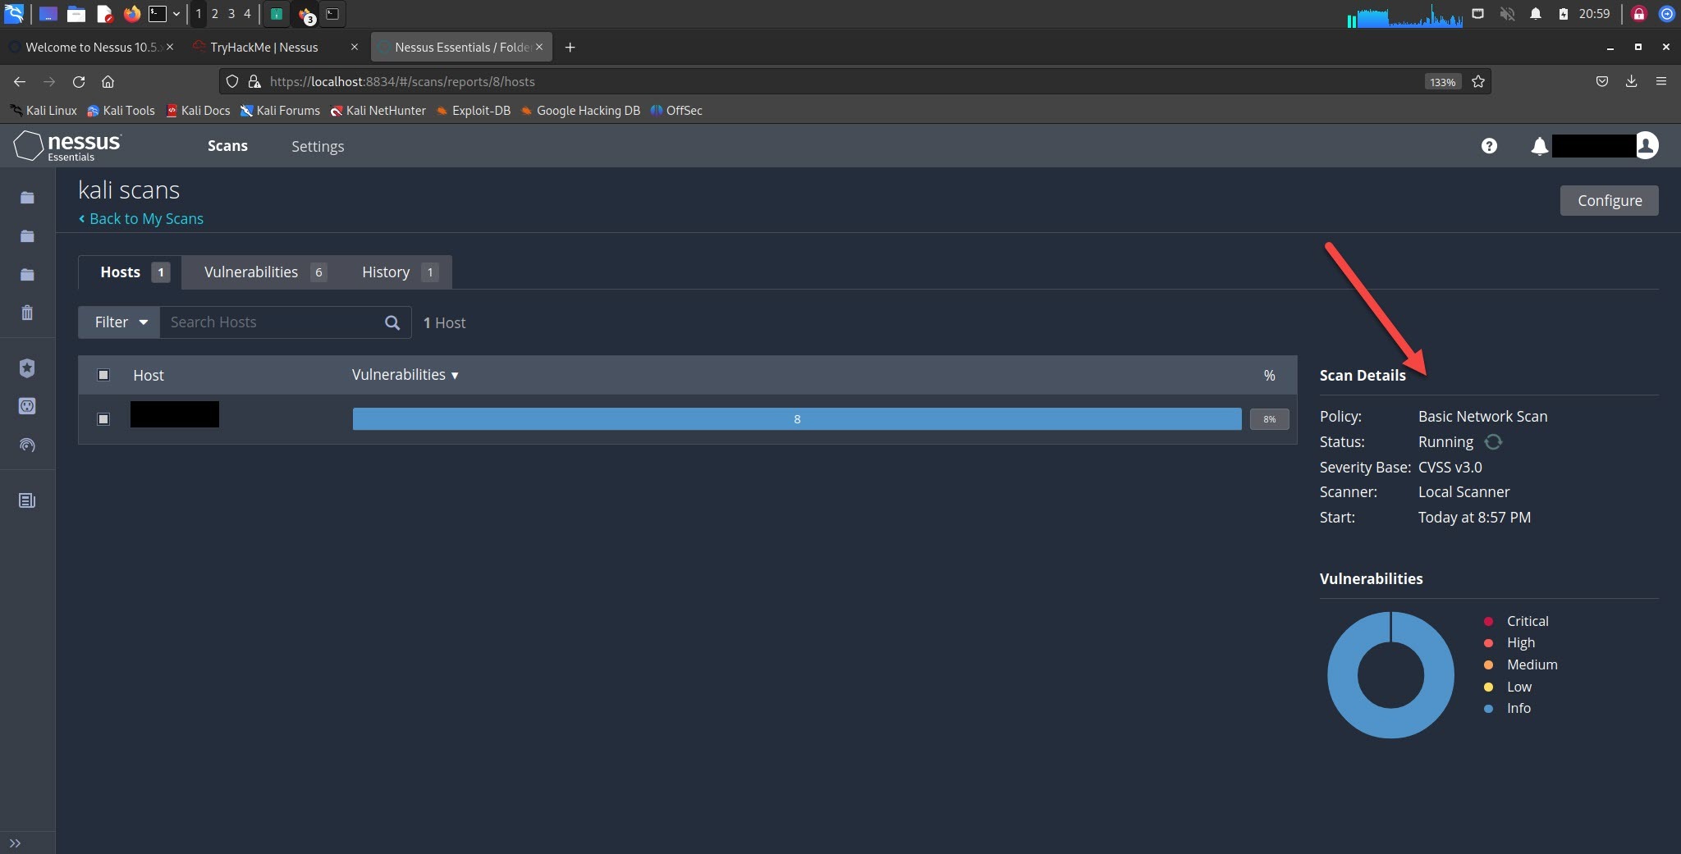Select all hosts with header checkbox

[x=103, y=375]
